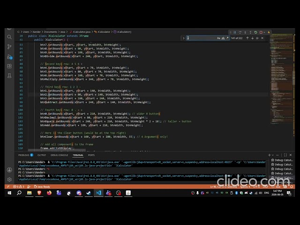Open the dropdown arrow beside Stop button

(x=264, y=32)
